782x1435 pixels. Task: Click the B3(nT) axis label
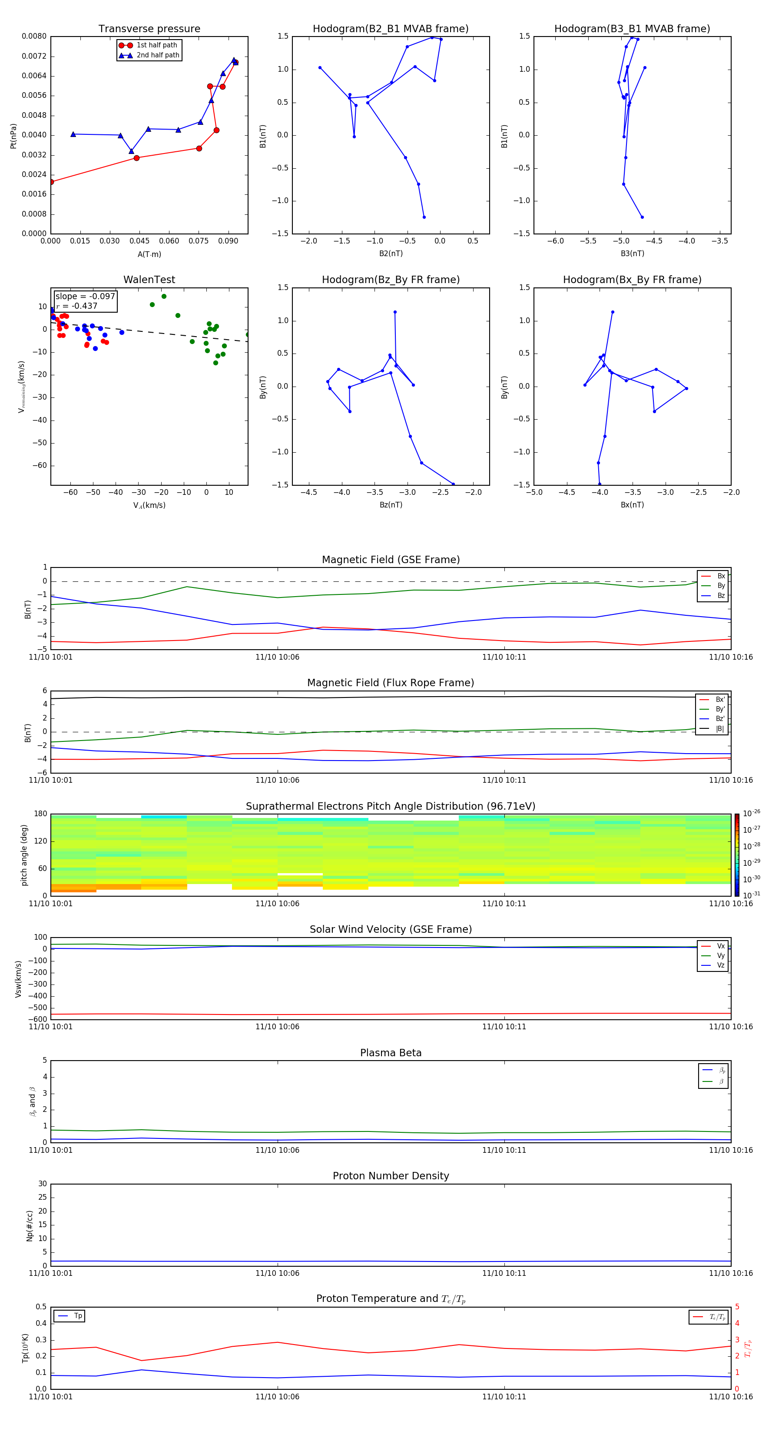[x=632, y=254]
